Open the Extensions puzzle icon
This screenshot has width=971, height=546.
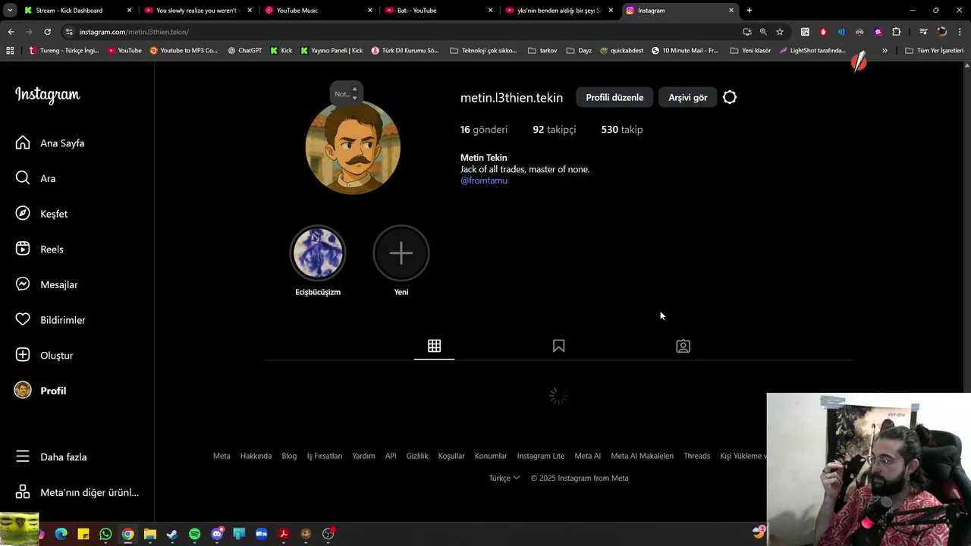pos(896,32)
